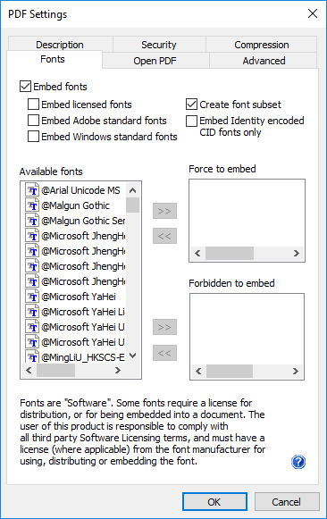The height and width of the screenshot is (519, 327).
Task: Click the << button beside Force to embed
Action: coord(164,236)
